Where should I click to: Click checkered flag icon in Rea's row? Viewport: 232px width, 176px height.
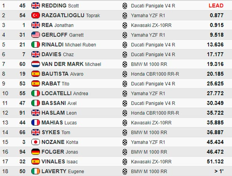pyautogui.click(x=125, y=25)
